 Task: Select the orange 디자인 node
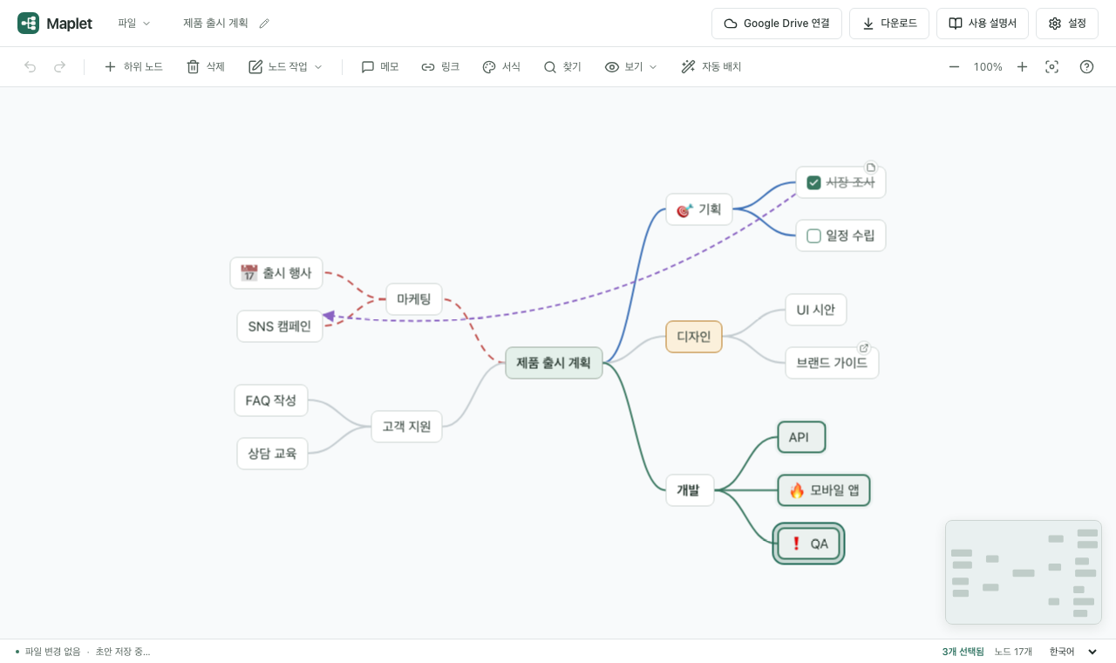click(x=694, y=337)
